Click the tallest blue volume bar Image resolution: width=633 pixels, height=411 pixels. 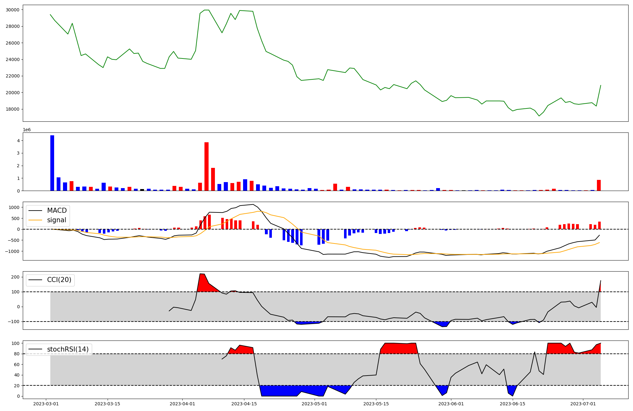(52, 163)
